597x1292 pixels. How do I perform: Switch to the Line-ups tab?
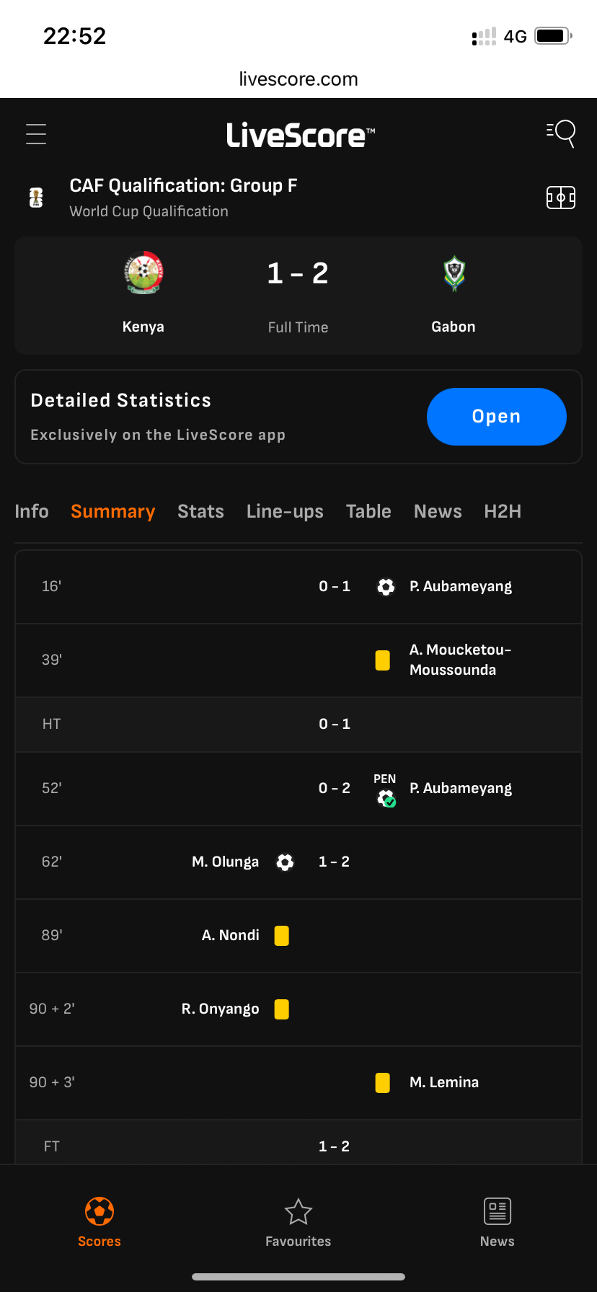285,511
